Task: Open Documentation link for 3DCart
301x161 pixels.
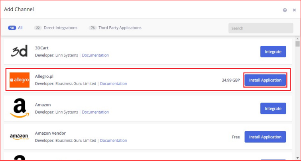Action: click(95, 55)
